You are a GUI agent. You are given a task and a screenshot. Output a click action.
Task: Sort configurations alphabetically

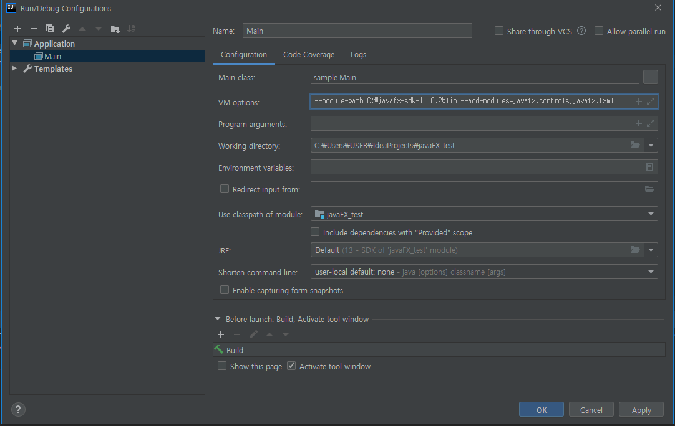[131, 29]
